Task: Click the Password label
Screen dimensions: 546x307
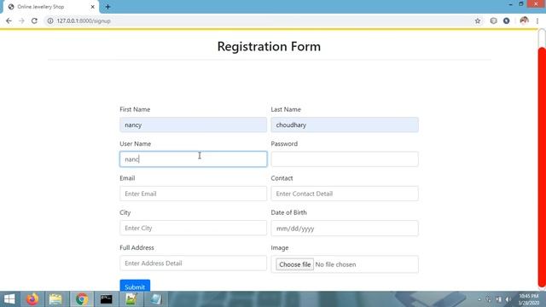Action: click(x=284, y=144)
